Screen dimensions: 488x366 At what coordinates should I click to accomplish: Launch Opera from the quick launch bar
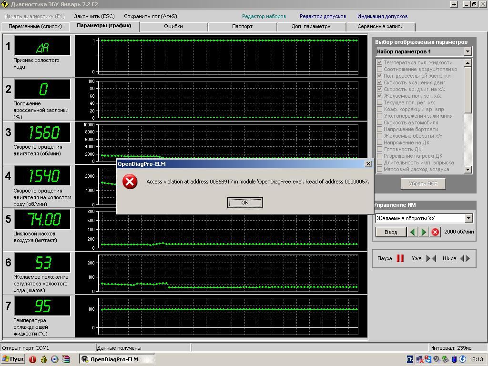32,359
